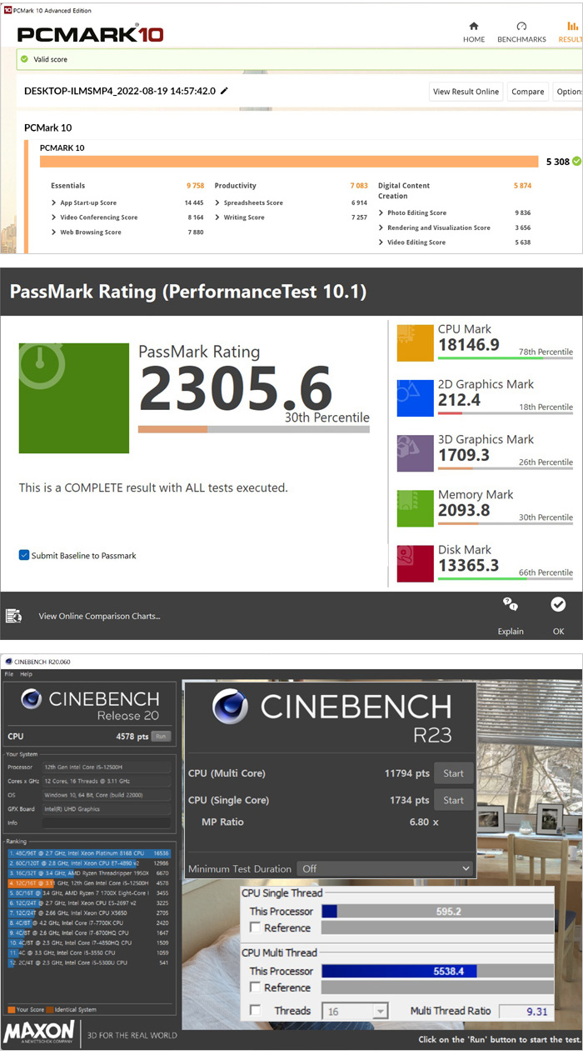Open the Cinebench File menu

(x=9, y=673)
